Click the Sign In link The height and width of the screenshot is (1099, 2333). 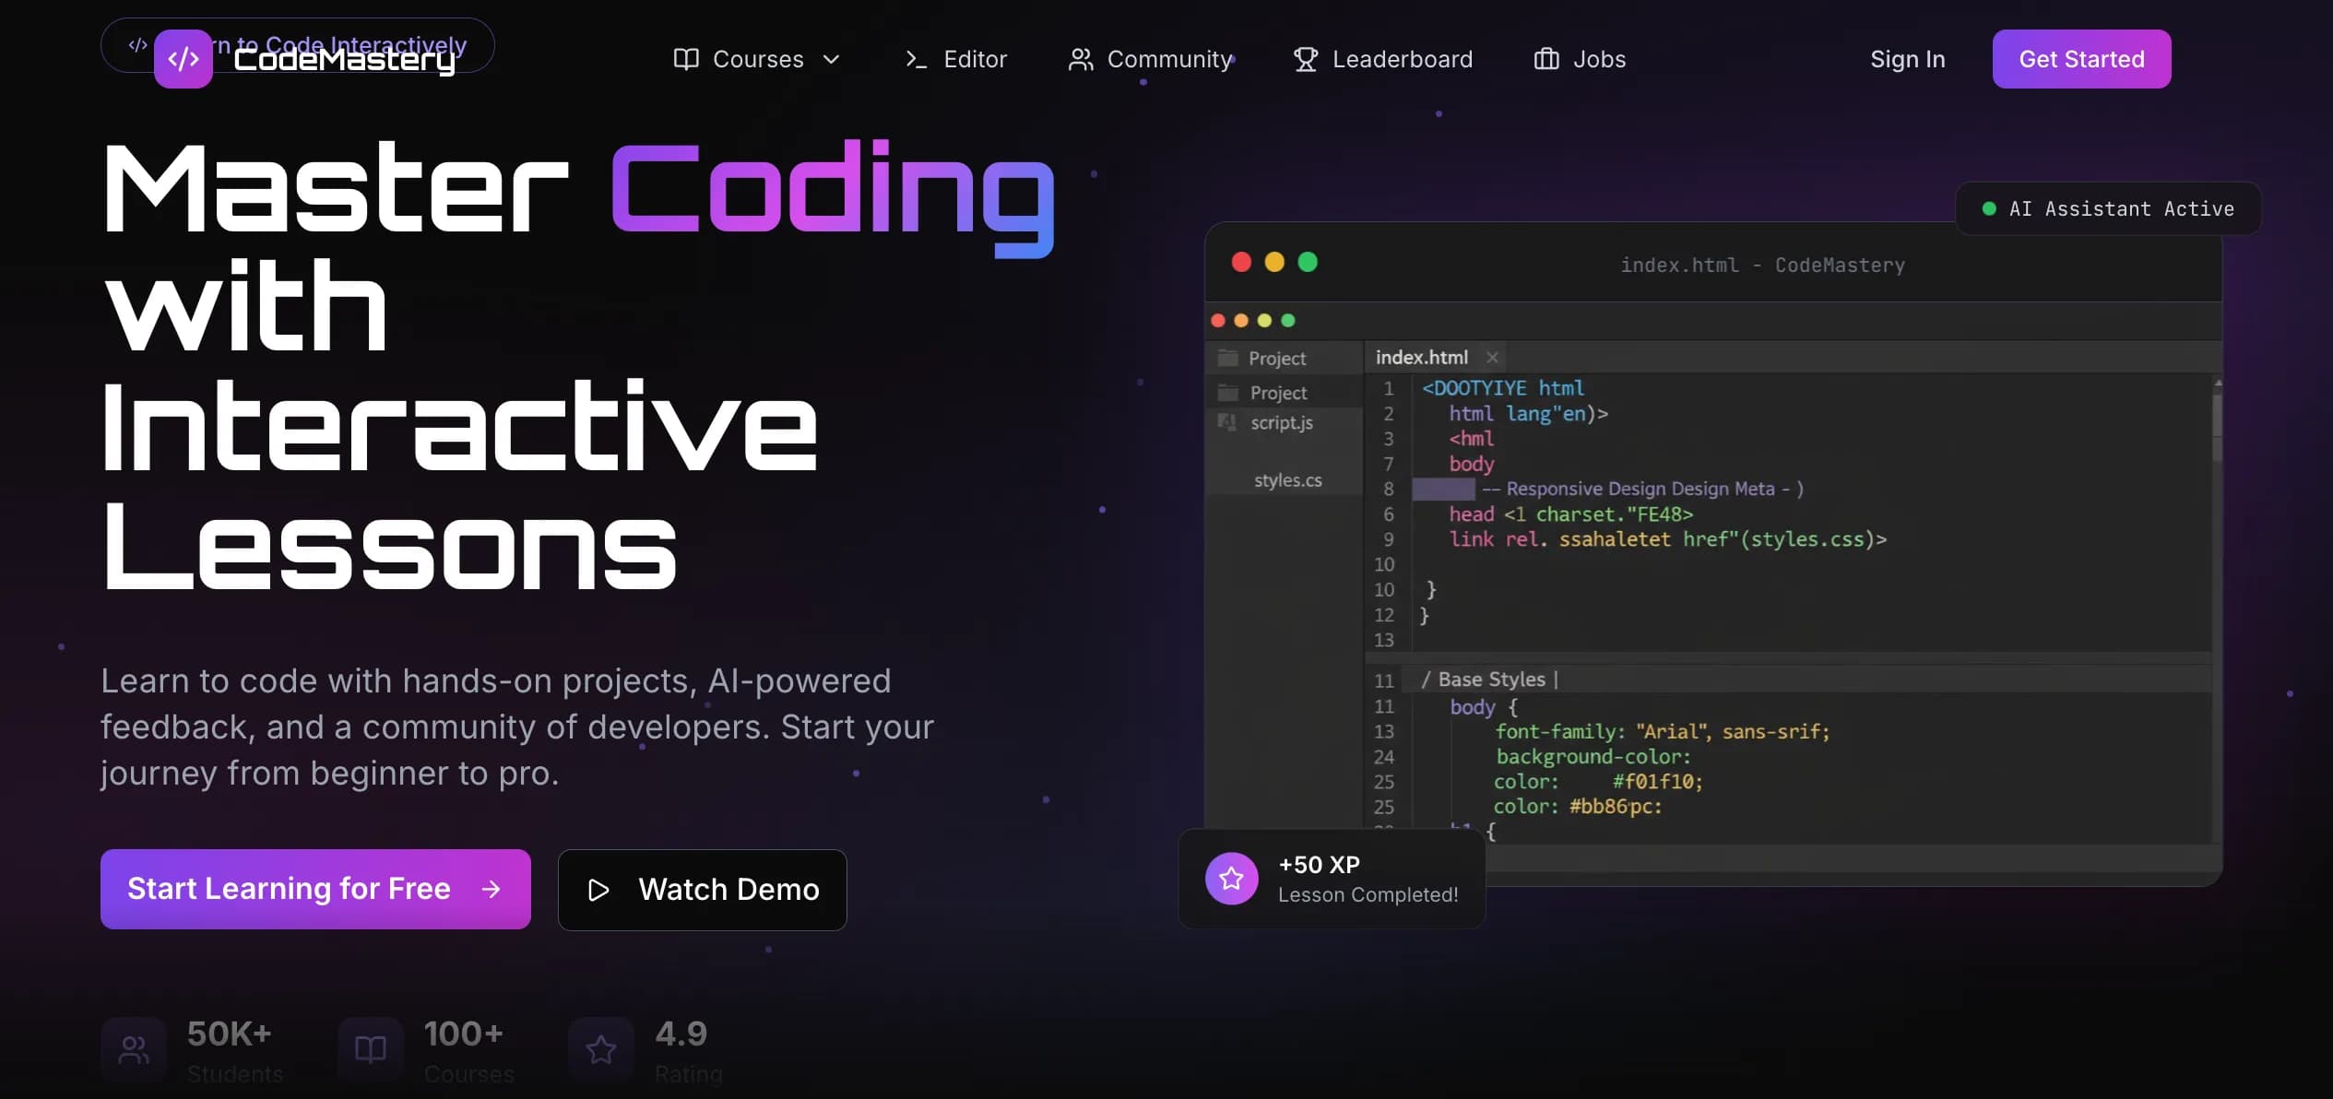pos(1907,58)
